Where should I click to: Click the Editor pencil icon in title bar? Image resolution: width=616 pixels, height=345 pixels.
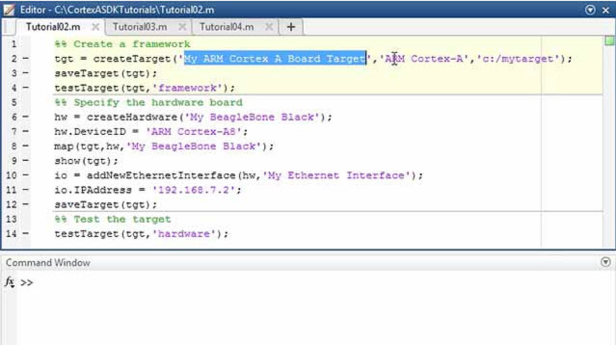(x=9, y=10)
